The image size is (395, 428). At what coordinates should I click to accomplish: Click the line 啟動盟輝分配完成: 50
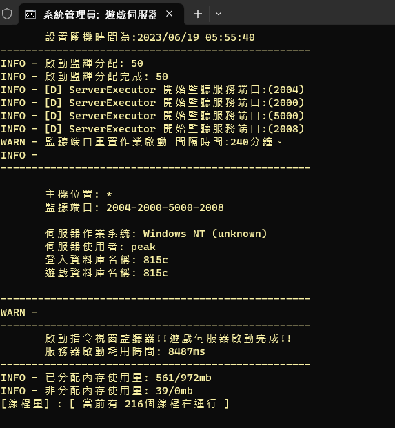point(84,77)
